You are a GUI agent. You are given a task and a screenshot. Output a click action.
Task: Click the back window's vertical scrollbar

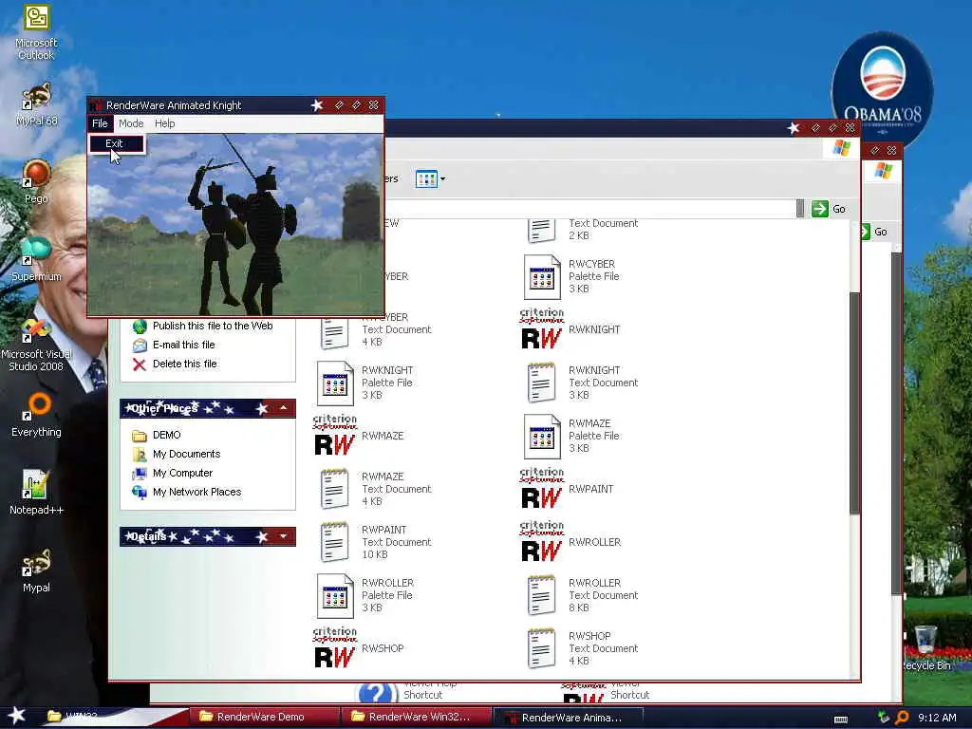pyautogui.click(x=896, y=421)
